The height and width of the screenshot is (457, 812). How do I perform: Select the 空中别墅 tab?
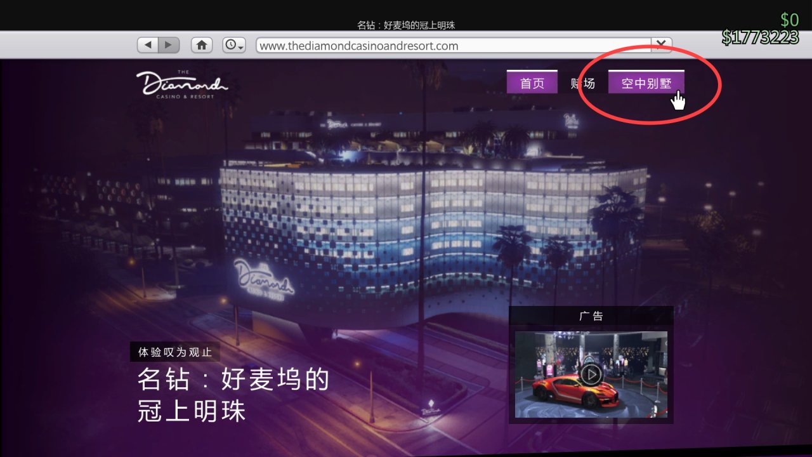coord(646,83)
